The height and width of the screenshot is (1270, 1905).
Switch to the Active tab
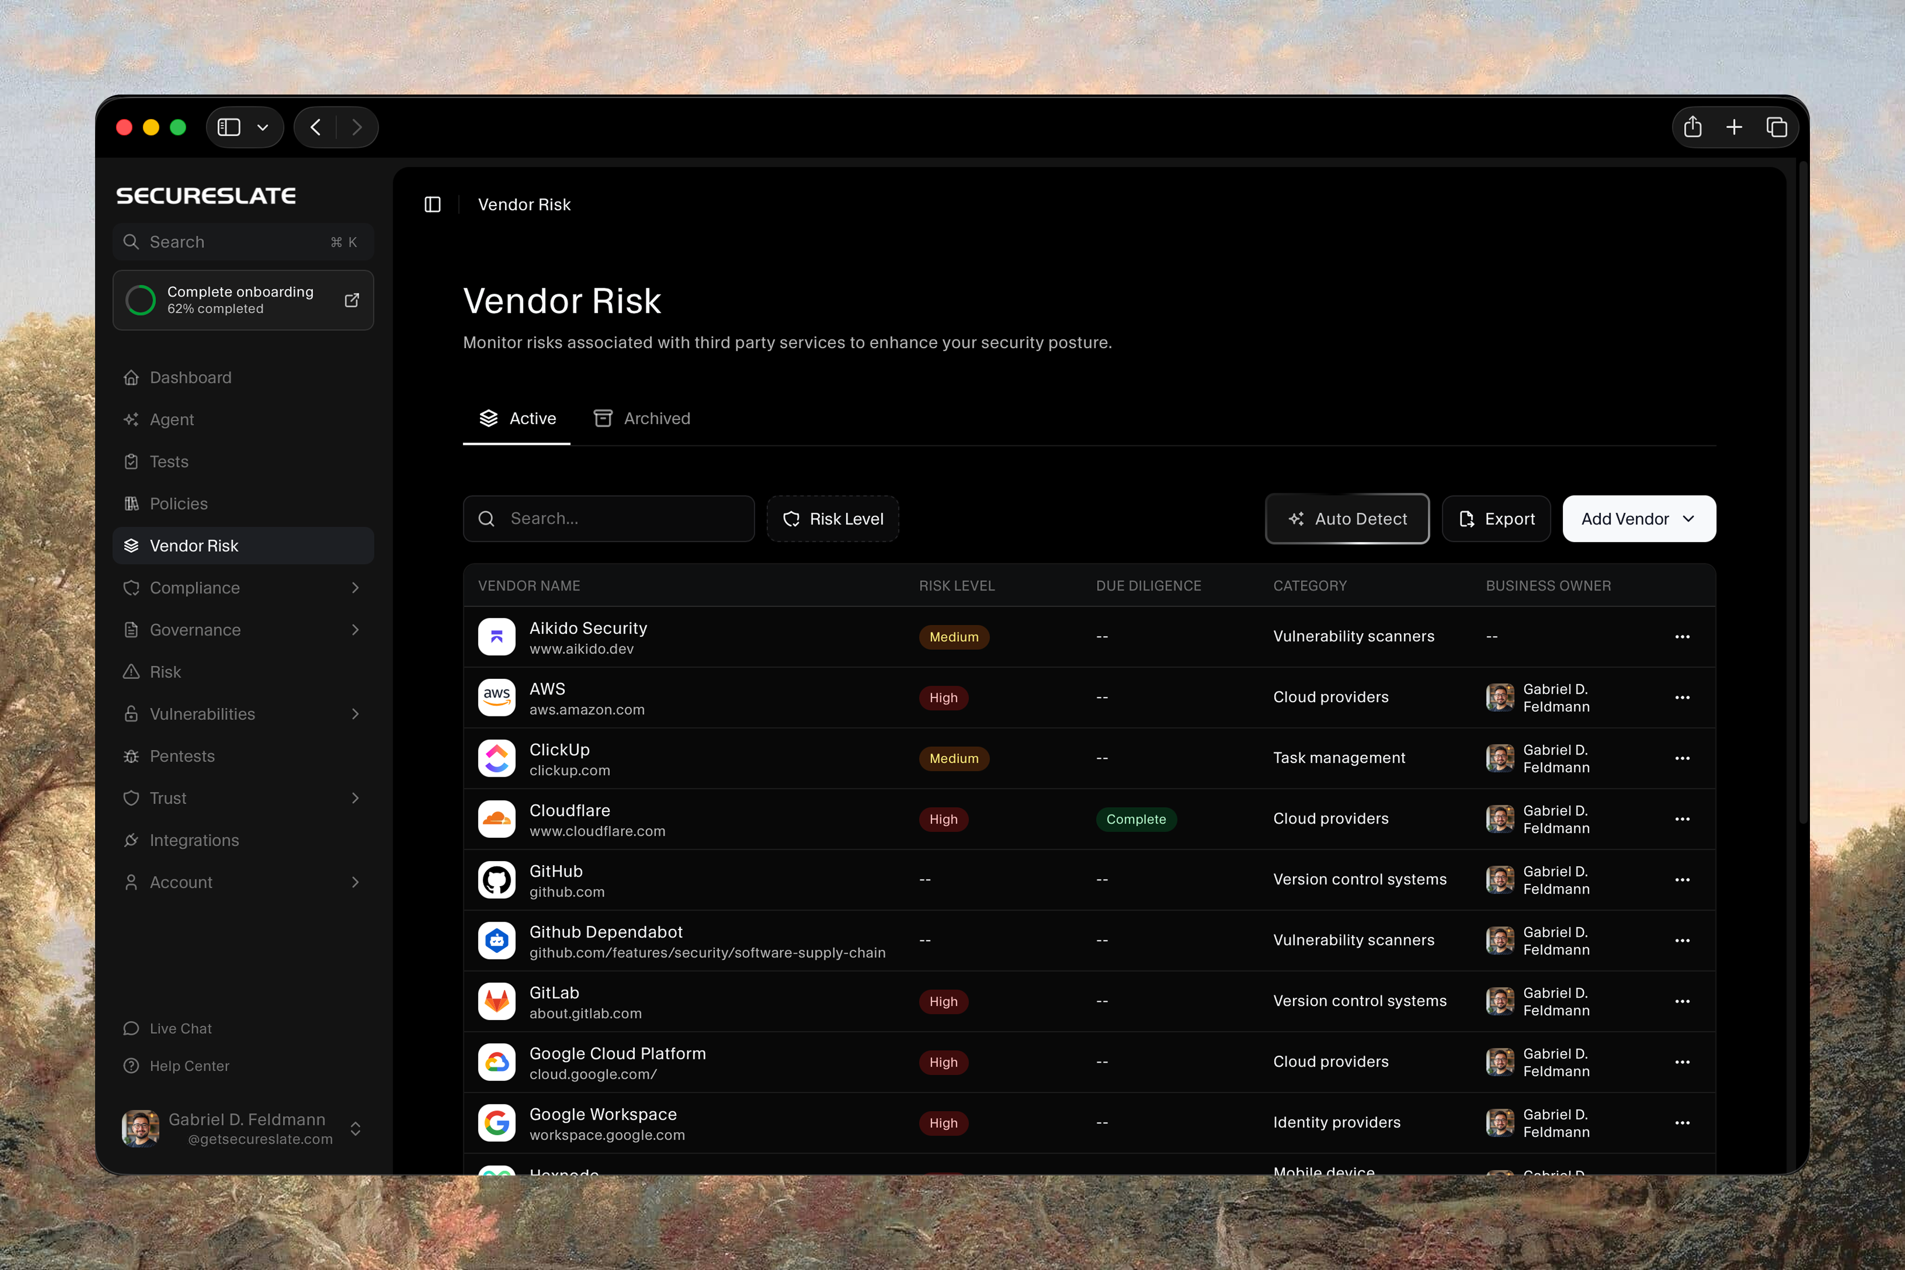click(516, 419)
